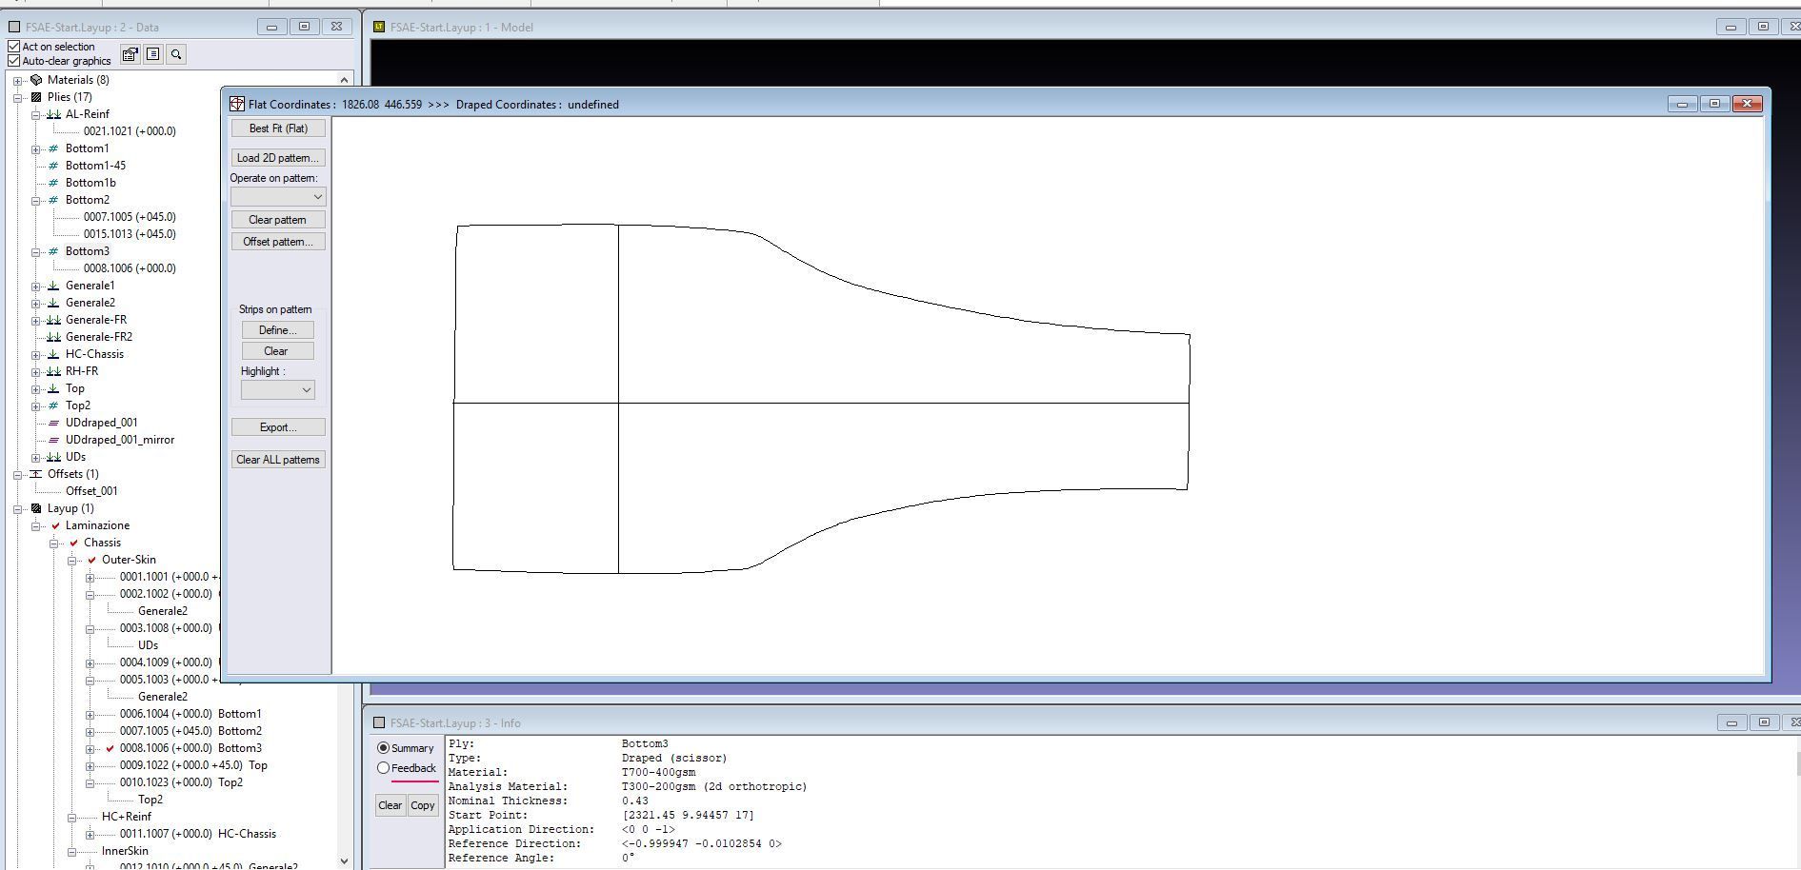The height and width of the screenshot is (870, 1801).
Task: Click Define strips button
Action: pyautogui.click(x=277, y=330)
